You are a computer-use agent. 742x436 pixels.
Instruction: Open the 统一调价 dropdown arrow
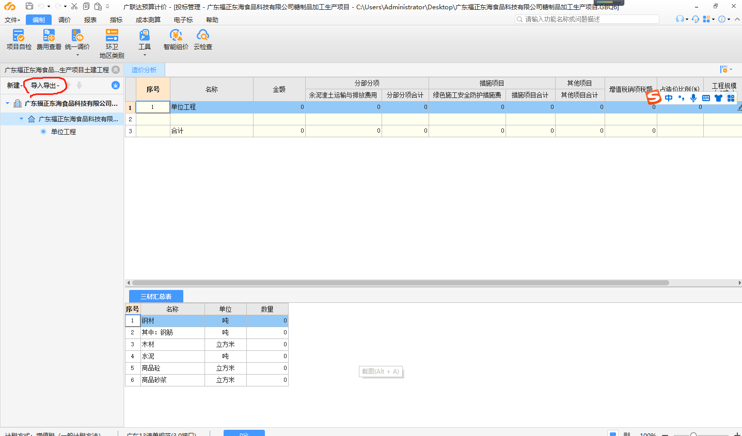[77, 55]
